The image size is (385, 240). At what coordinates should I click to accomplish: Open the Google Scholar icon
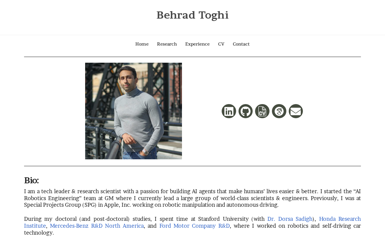pos(279,111)
